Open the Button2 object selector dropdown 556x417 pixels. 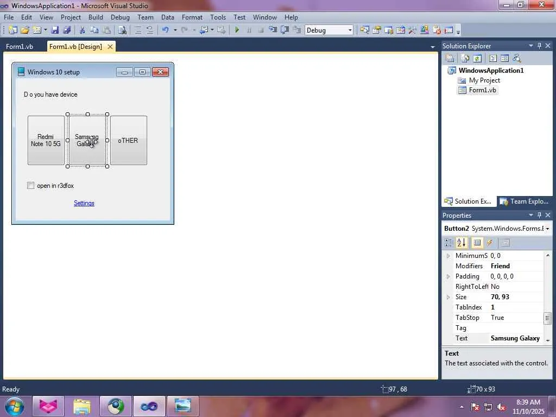pos(547,229)
